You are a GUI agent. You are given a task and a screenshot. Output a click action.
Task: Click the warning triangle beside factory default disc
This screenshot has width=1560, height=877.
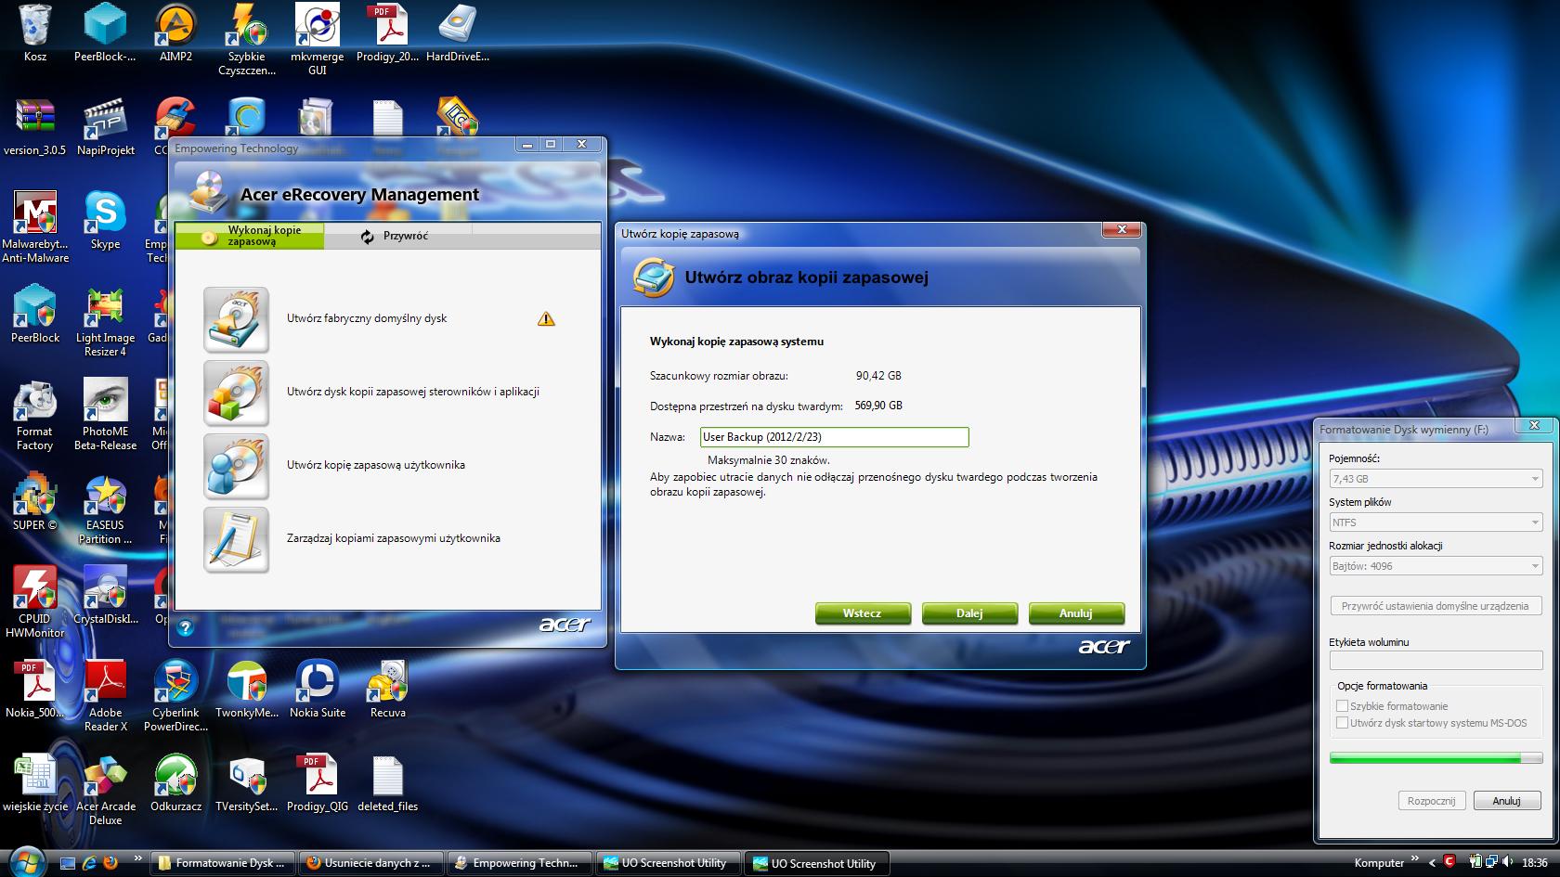click(546, 319)
